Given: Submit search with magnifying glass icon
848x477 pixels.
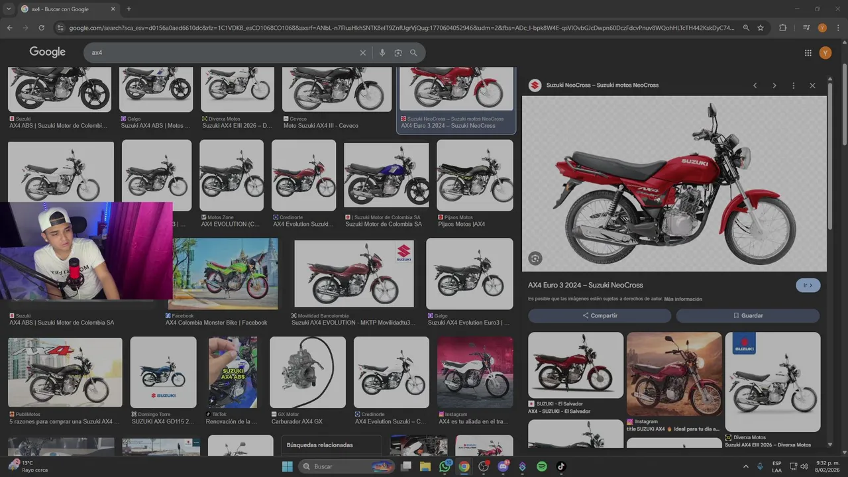Looking at the screenshot, I should tap(413, 53).
